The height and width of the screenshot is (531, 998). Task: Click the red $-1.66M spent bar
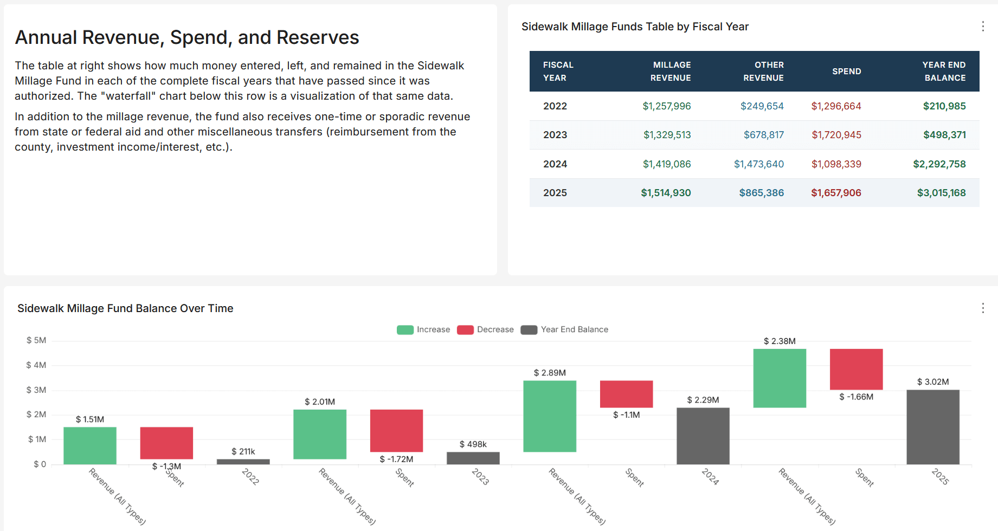857,370
